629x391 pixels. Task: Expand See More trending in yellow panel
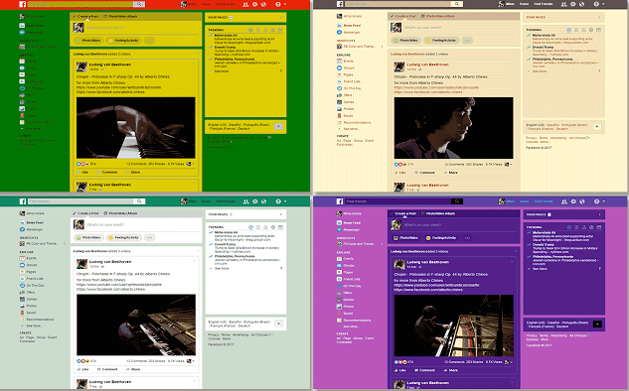[221, 71]
